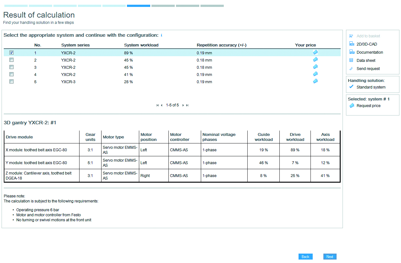Jump to the first results page

157,105
